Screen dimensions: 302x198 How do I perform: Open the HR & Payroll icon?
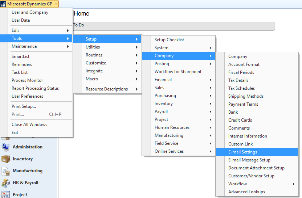tap(5, 183)
